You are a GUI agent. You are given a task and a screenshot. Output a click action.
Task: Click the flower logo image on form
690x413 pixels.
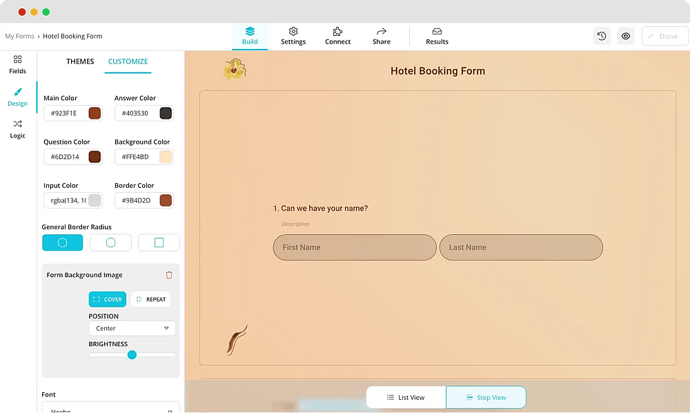click(235, 68)
